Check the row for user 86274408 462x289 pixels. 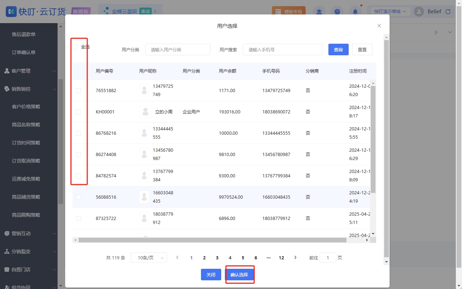[79, 155]
